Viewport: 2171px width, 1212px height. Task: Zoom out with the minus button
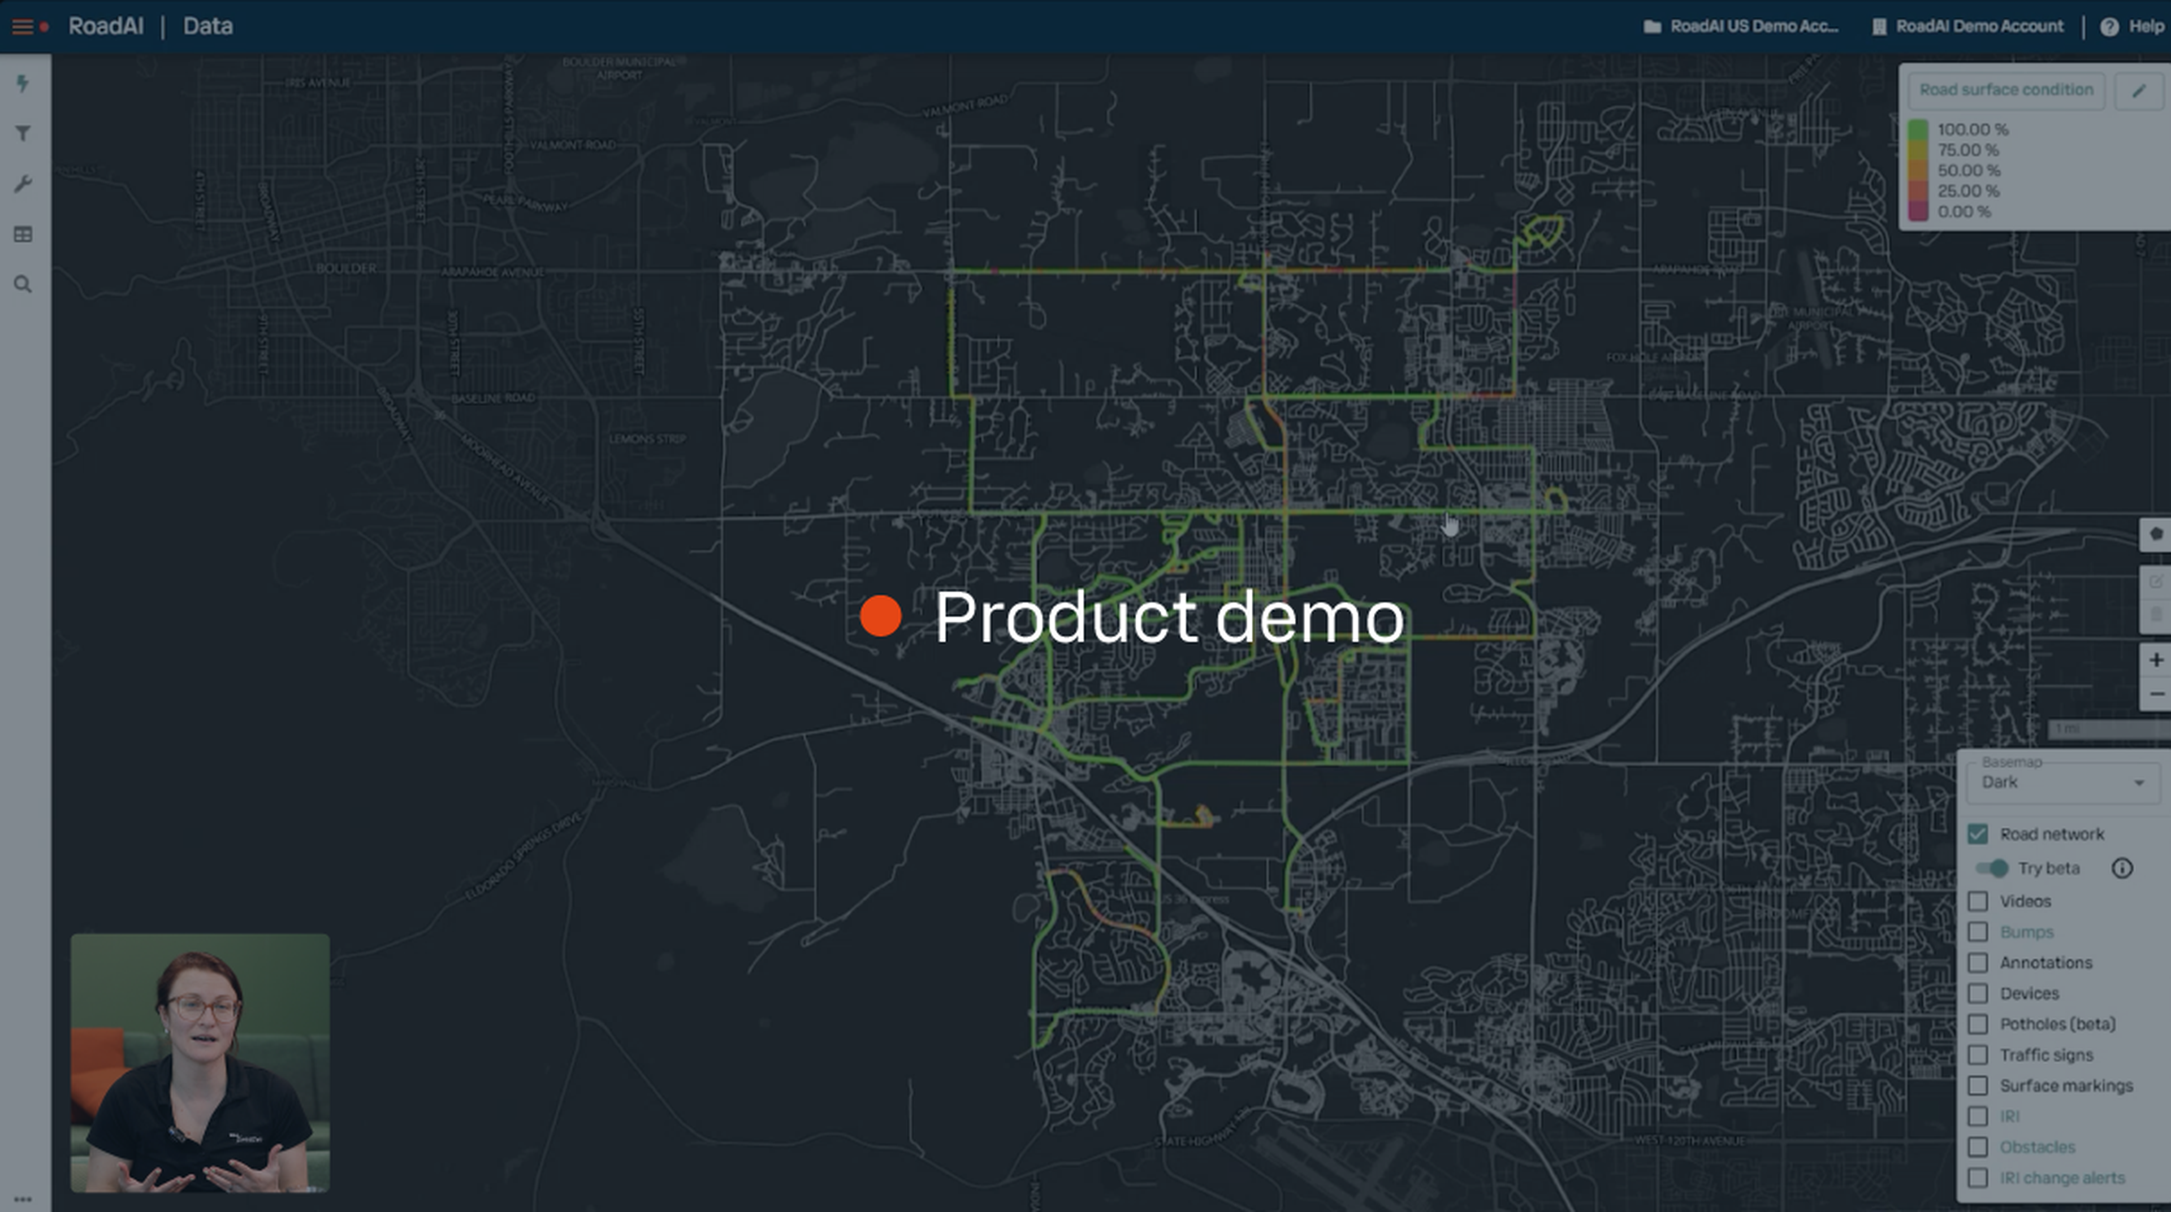pos(2155,694)
